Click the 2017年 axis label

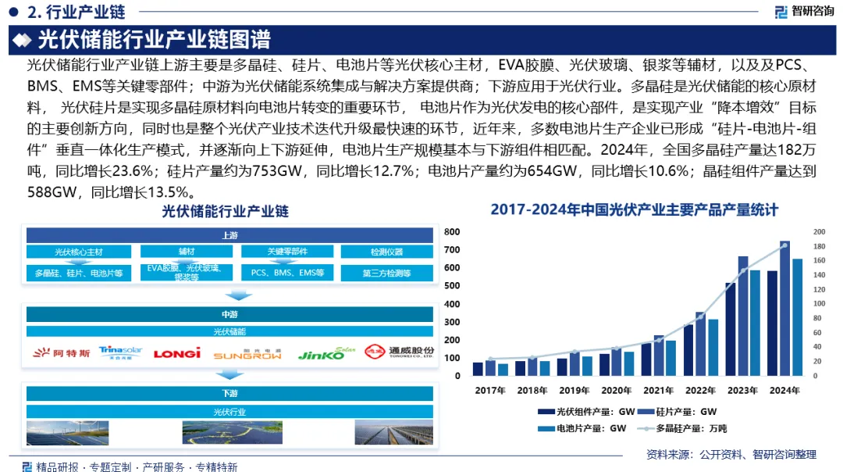point(490,390)
